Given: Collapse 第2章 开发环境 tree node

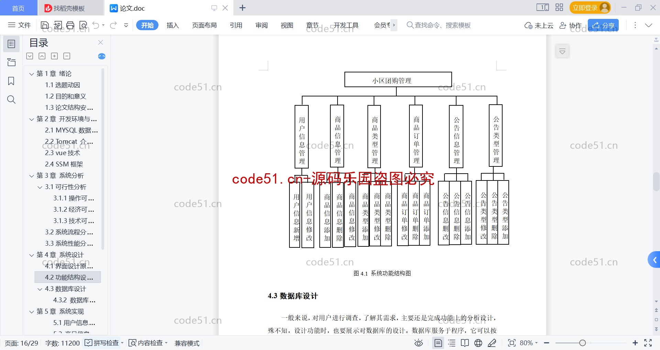Looking at the screenshot, I should pyautogui.click(x=32, y=119).
